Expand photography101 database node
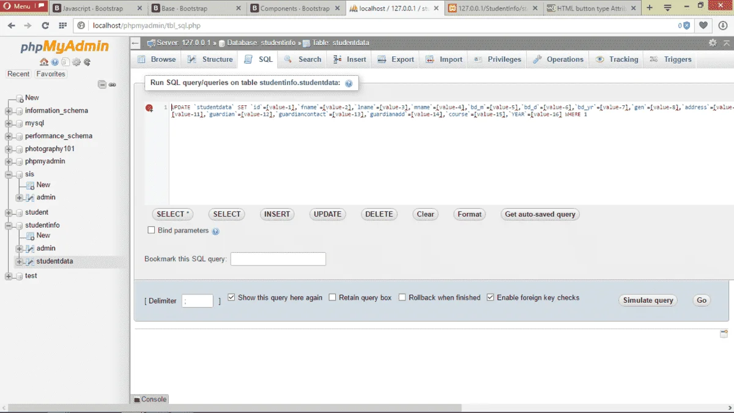The image size is (734, 413). pyautogui.click(x=9, y=149)
